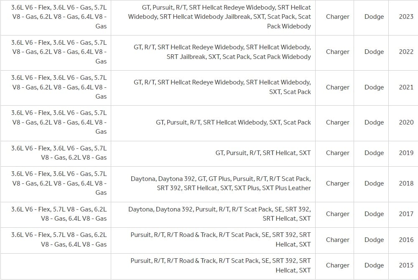The image size is (418, 280).
Task: Click the empty engine cell in the 2015 row
Action: pos(56,265)
